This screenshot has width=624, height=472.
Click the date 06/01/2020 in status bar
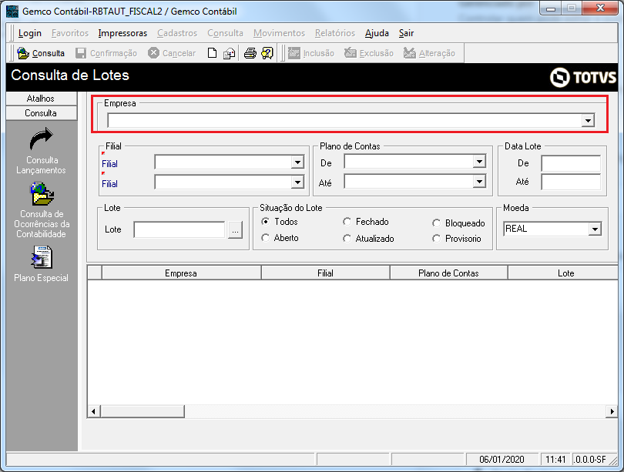[x=502, y=460]
